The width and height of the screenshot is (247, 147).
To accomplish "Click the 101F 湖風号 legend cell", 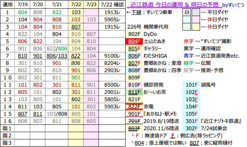I will pyautogui.click(x=191, y=85).
